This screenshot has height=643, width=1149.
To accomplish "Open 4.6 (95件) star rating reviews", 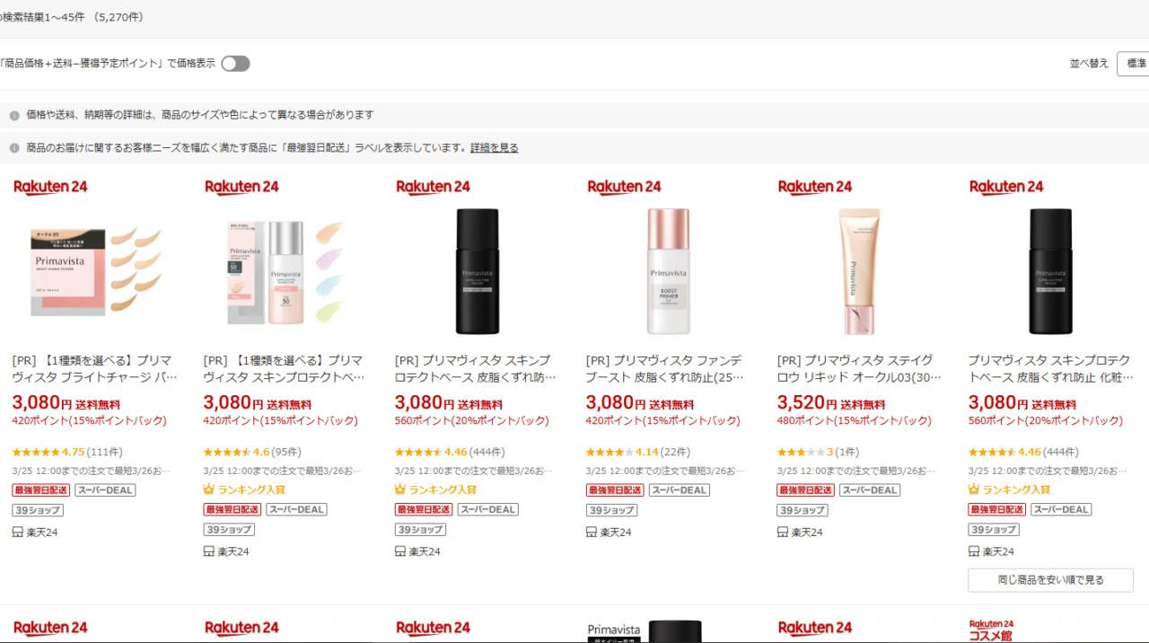I will (x=252, y=453).
